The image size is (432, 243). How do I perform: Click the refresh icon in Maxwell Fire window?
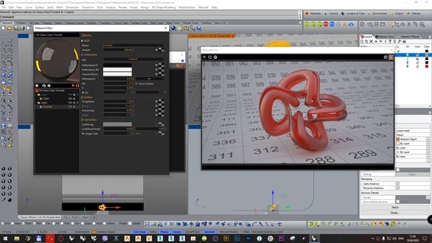point(210,57)
